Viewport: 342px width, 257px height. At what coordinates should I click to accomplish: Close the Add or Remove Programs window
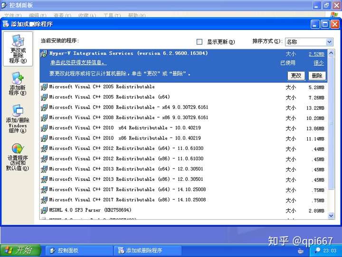334,24
